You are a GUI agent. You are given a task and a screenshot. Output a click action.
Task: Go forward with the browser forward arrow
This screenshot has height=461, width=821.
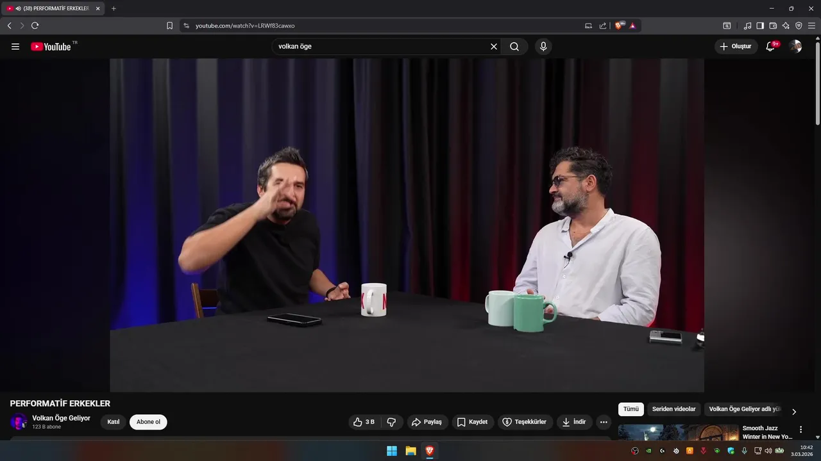coord(22,26)
